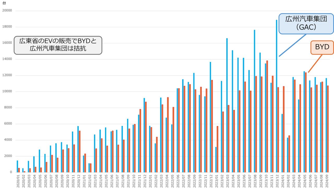Viewport: 334px width, 190px height.
Task: Click the orange BYD callout label
Action: click(x=322, y=47)
